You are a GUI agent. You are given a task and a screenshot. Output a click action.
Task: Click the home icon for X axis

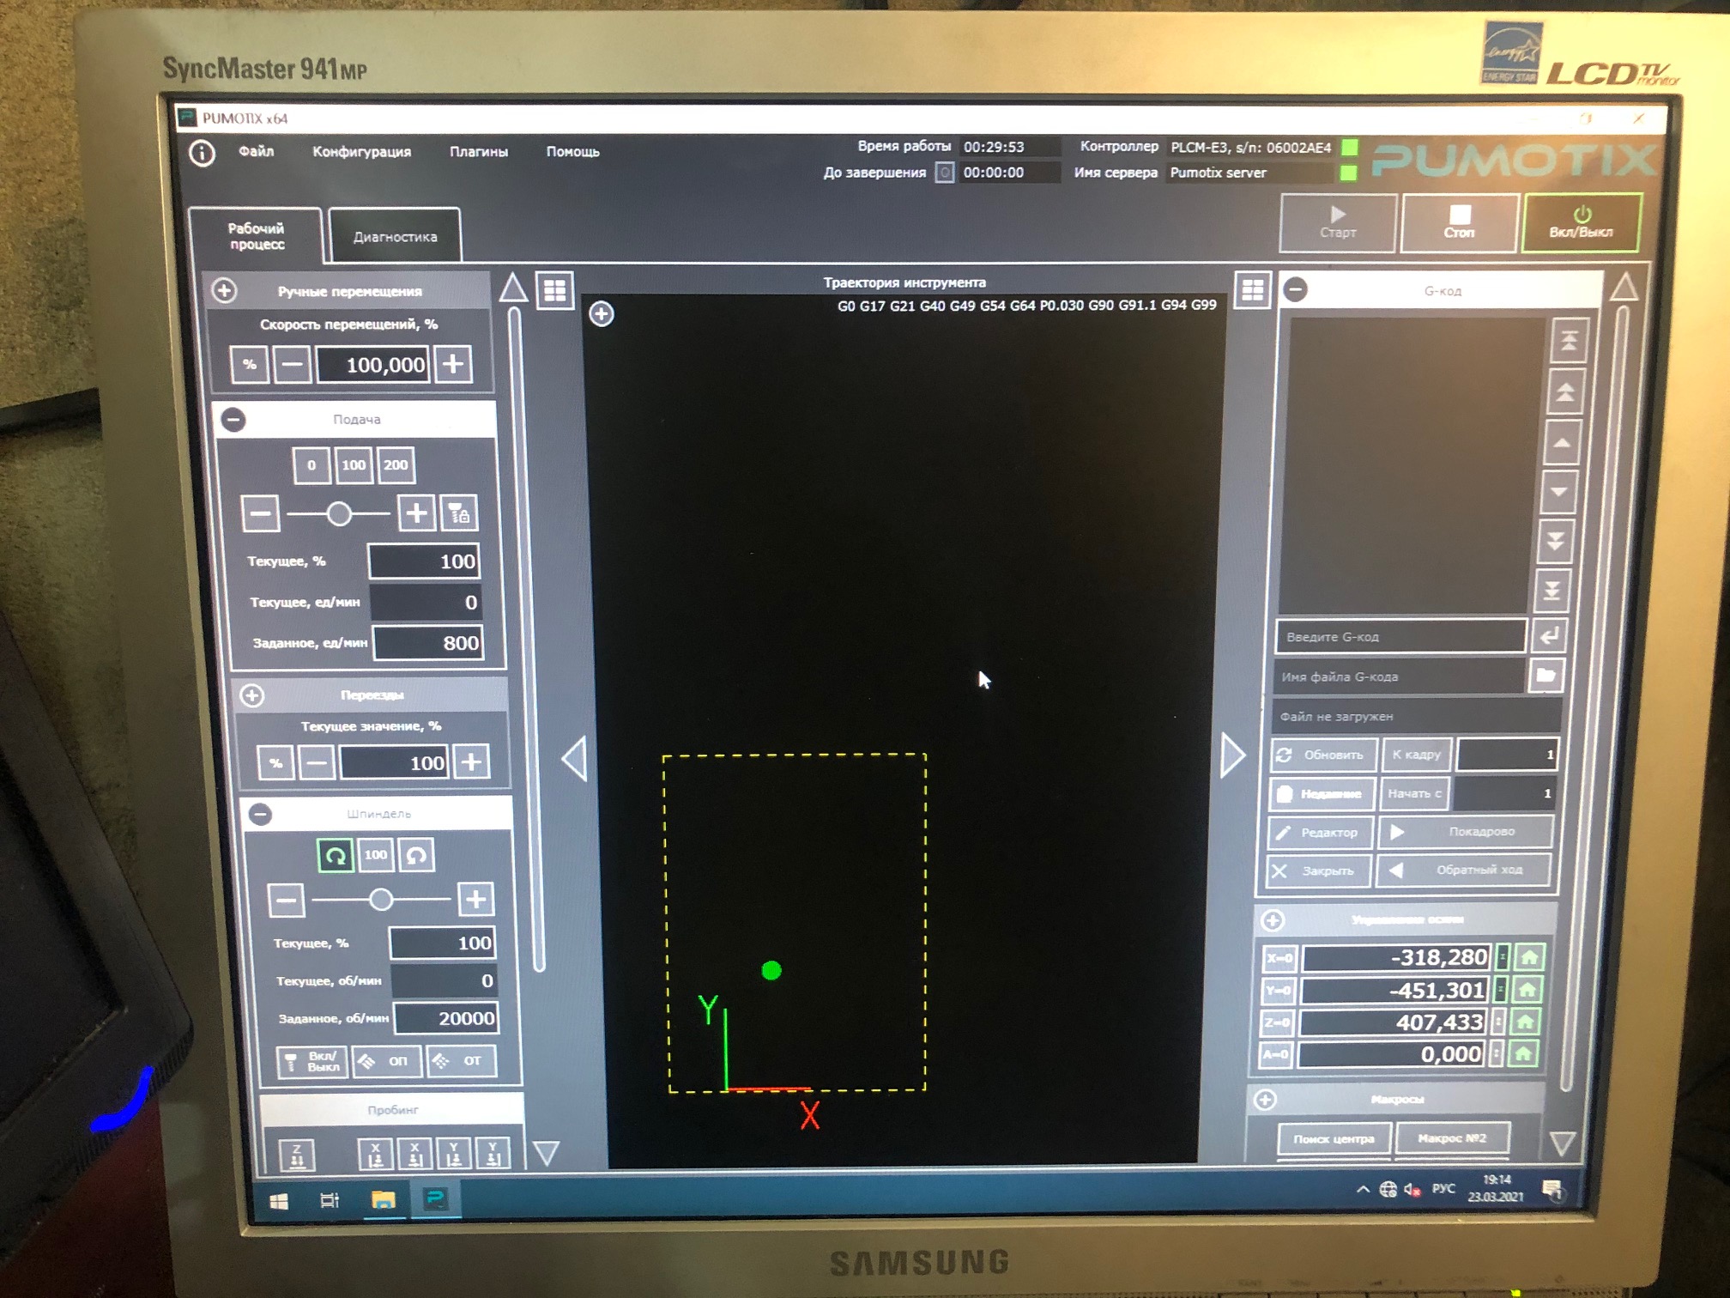pyautogui.click(x=1529, y=956)
